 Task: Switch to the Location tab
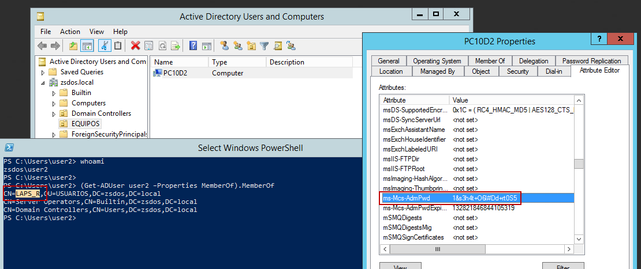tap(391, 71)
